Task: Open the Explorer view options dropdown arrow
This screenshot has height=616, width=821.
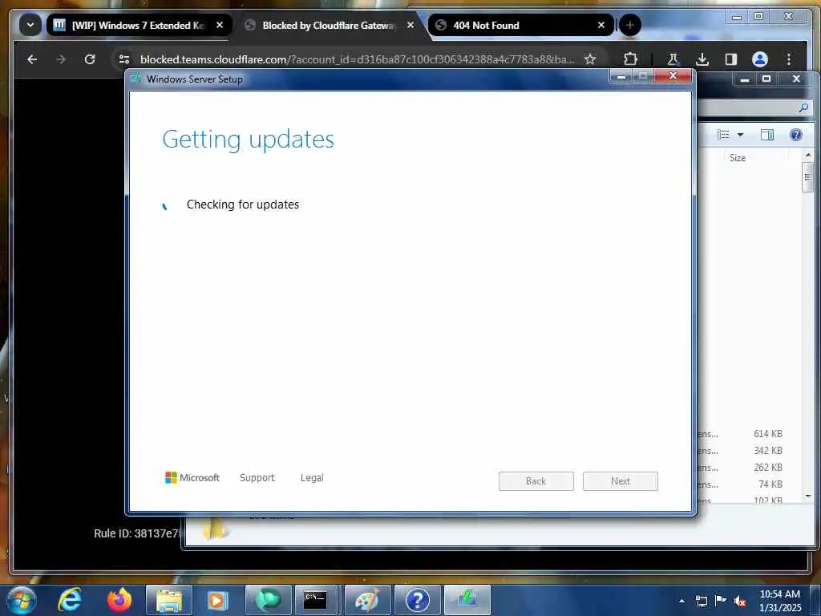Action: click(740, 135)
